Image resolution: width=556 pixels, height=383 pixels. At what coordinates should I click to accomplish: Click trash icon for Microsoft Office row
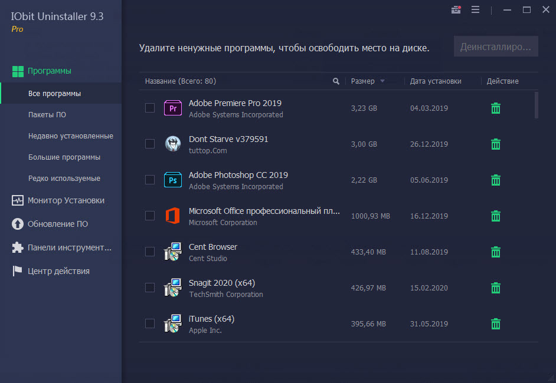point(496,216)
